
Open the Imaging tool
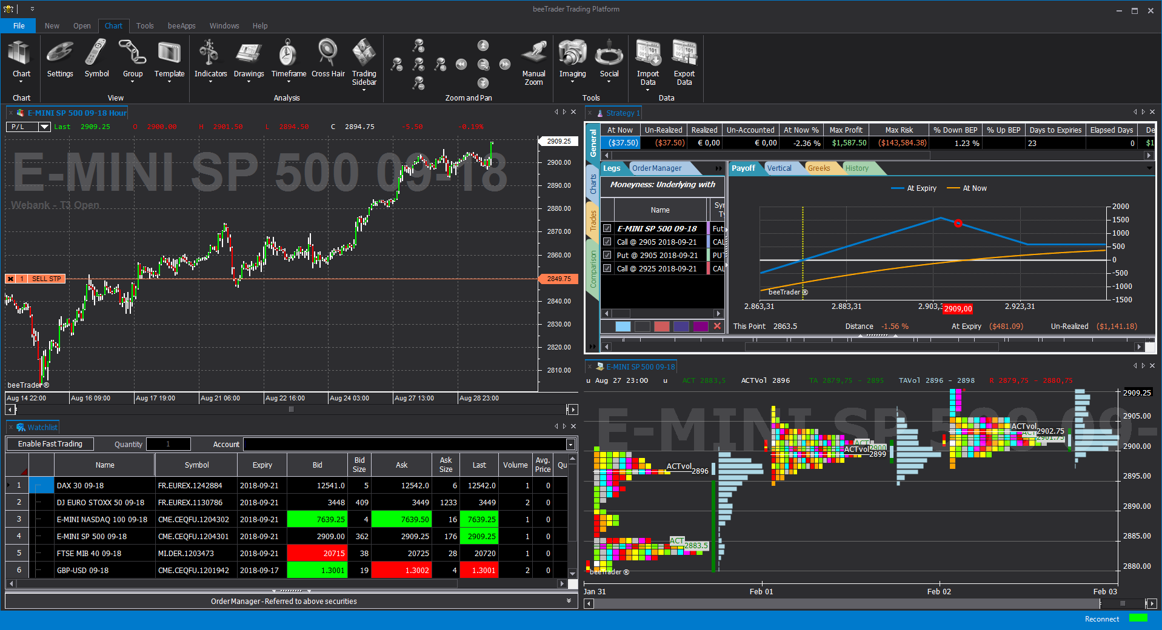pos(572,59)
